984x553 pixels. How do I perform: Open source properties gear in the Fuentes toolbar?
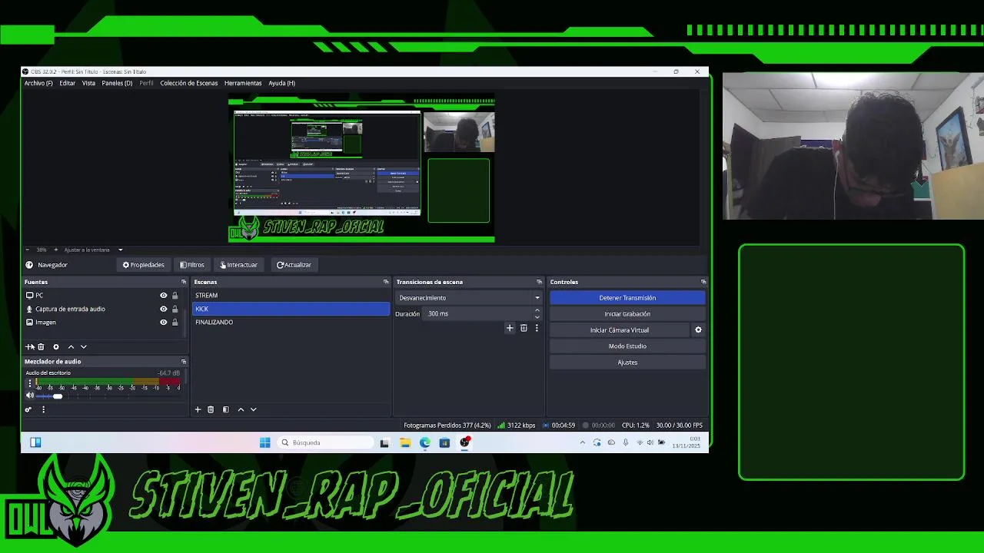pyautogui.click(x=55, y=347)
